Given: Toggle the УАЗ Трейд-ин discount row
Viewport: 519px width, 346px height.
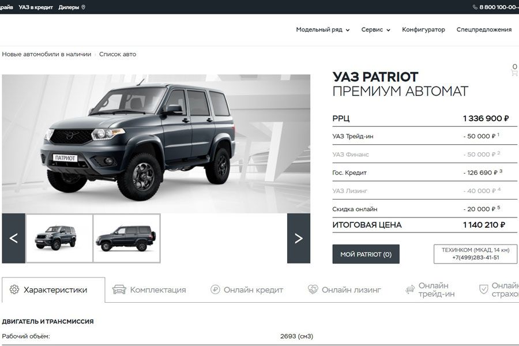Looking at the screenshot, I should click(x=424, y=136).
